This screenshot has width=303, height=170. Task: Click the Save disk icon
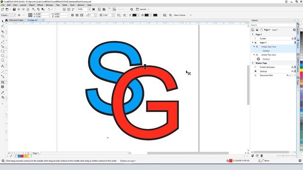point(14,9)
